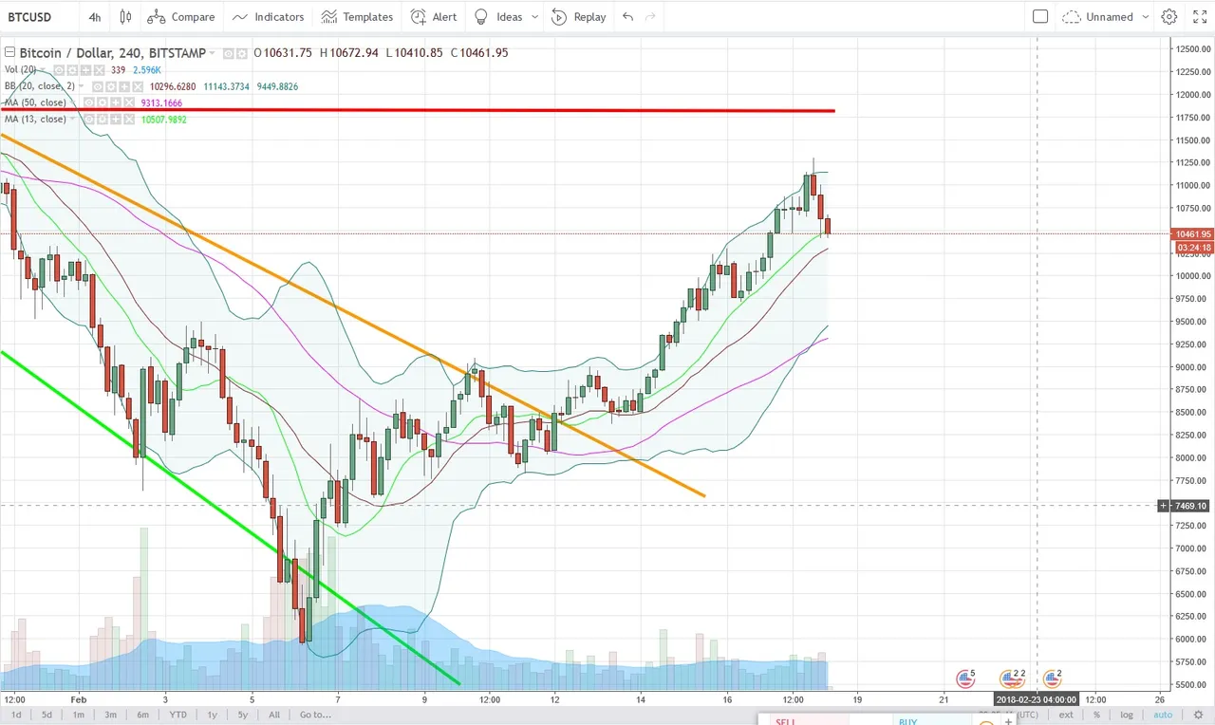1215x725 pixels.
Task: Click the 10461.95 current price label
Action: click(1192, 233)
